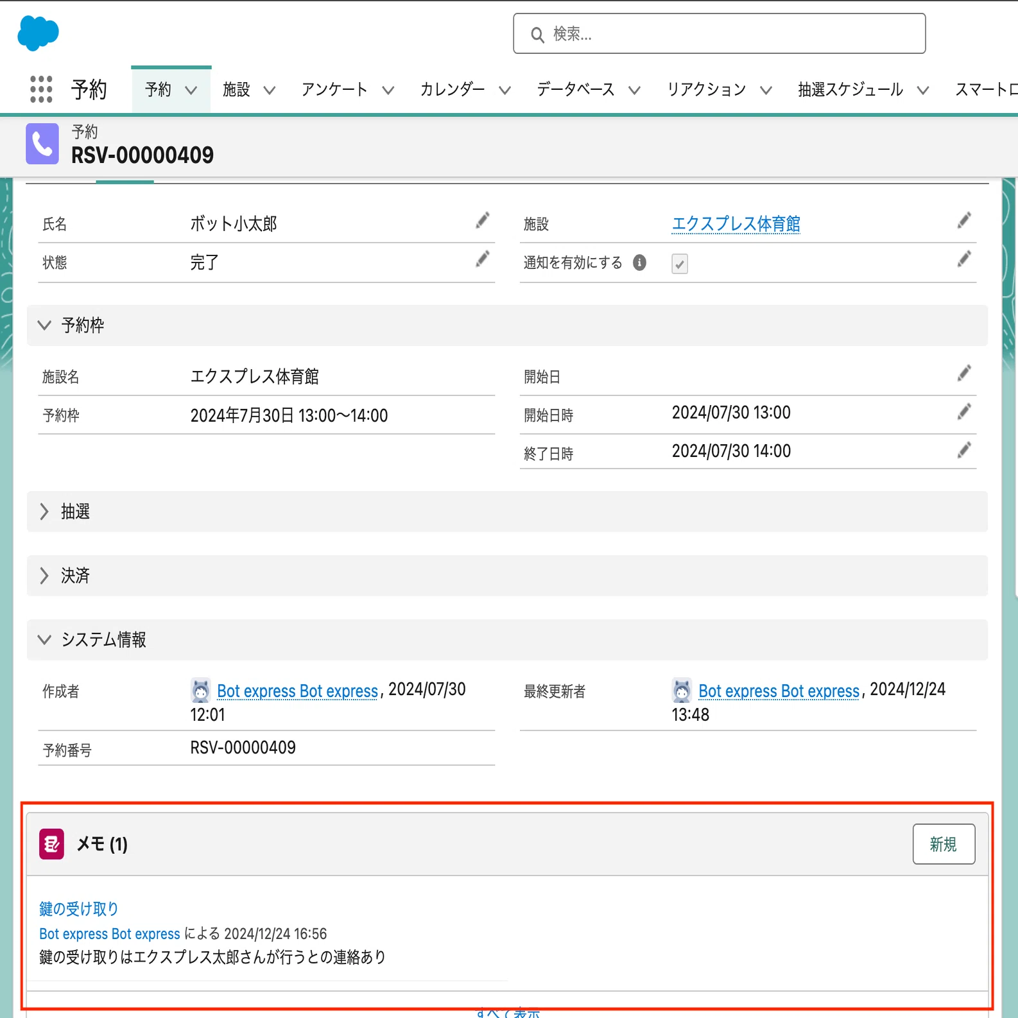Edit the 開始日時 field pencil icon
This screenshot has width=1018, height=1018.
964,412
